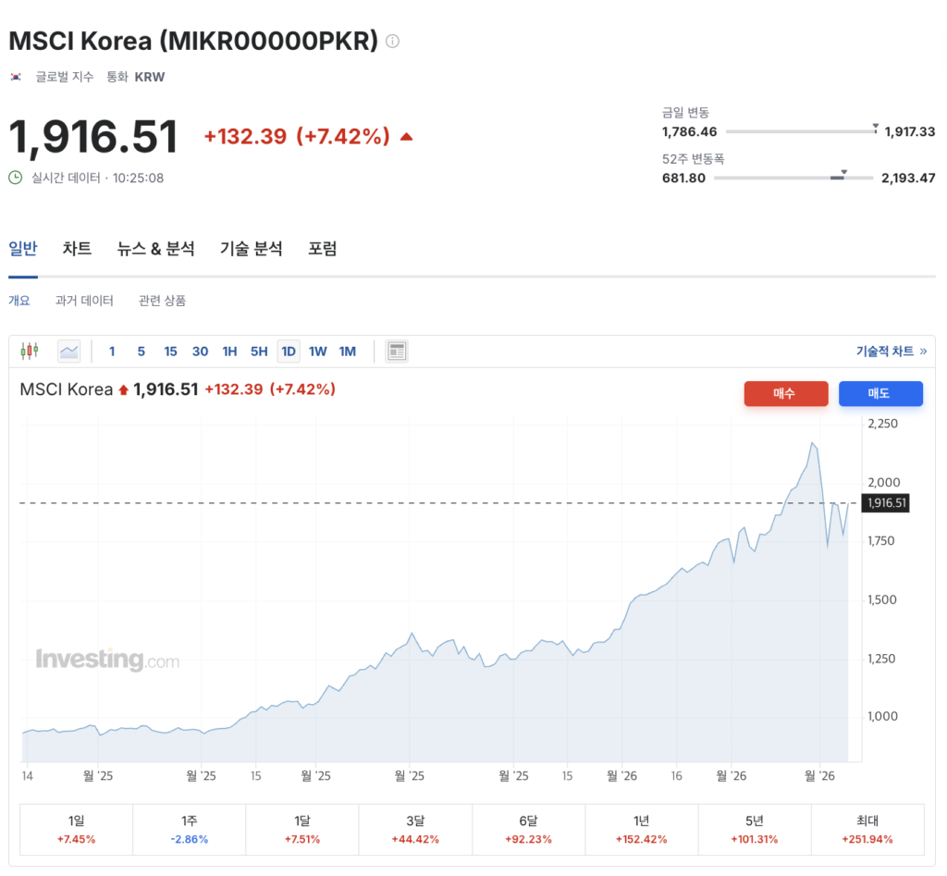Click the South Korea flag icon

[16, 78]
